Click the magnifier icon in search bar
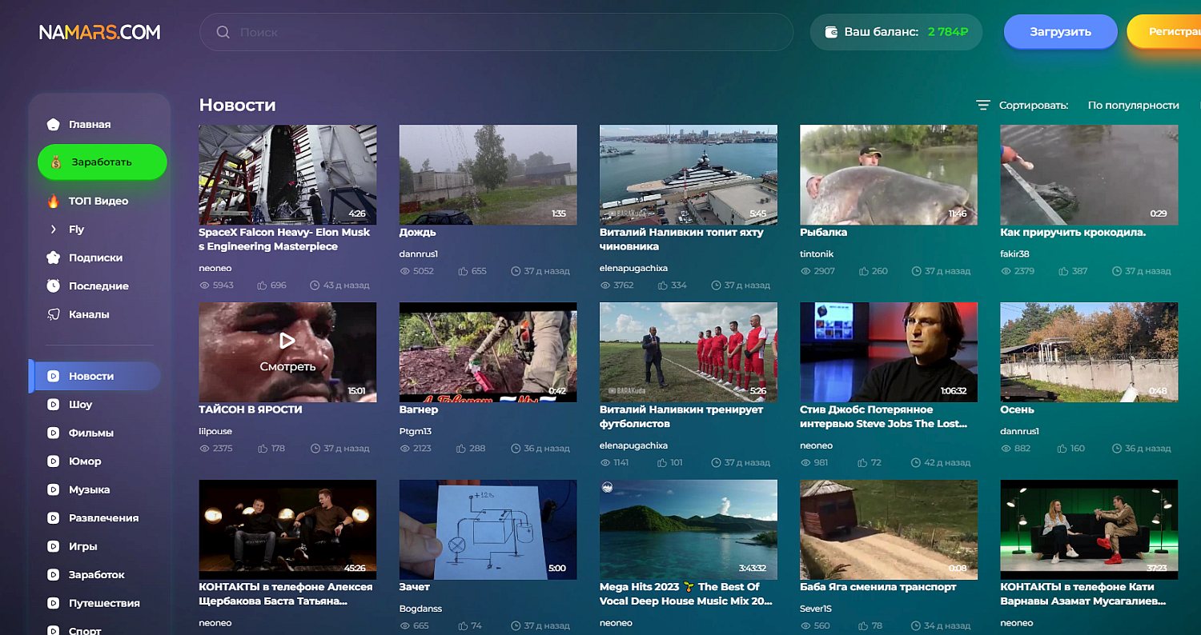This screenshot has height=635, width=1201. coord(223,33)
